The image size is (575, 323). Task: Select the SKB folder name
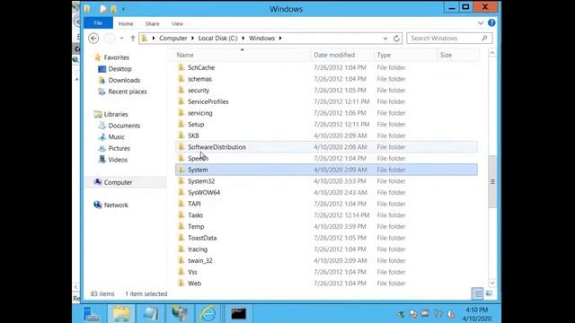[193, 135]
